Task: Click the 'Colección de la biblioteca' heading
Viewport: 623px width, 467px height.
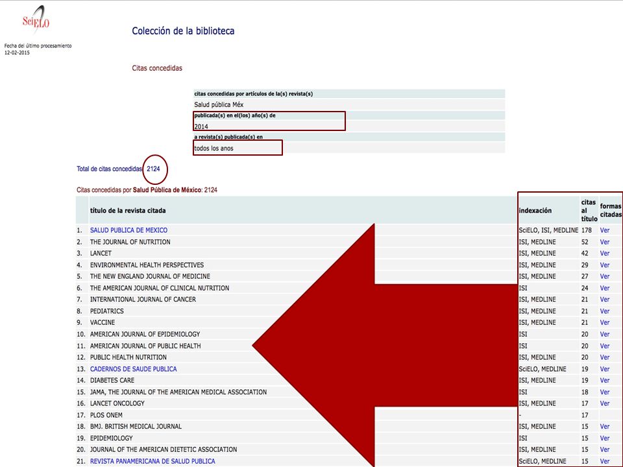Action: coord(183,31)
